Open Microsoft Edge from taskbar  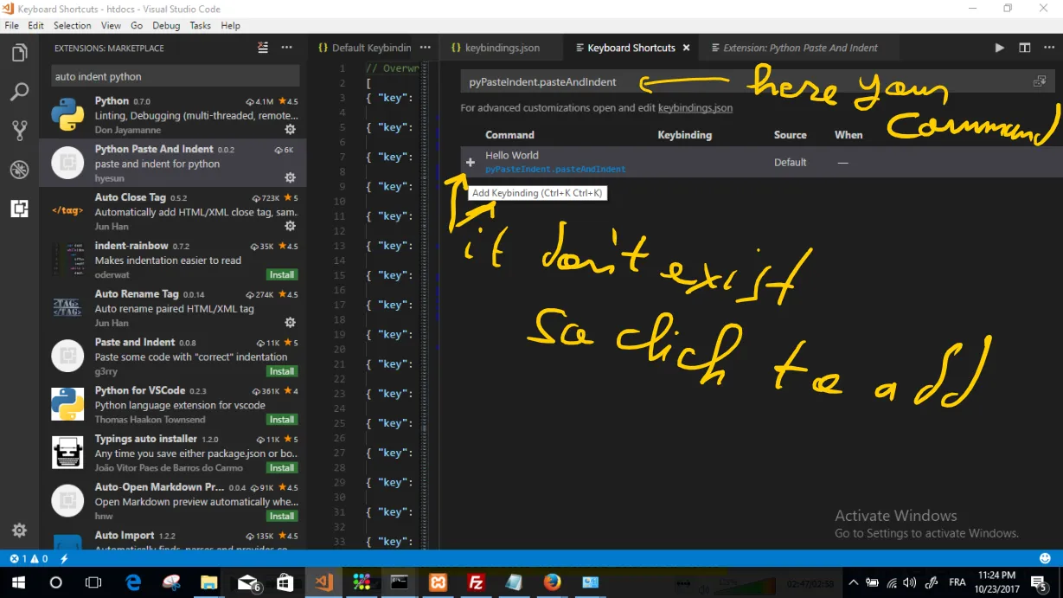click(x=133, y=582)
